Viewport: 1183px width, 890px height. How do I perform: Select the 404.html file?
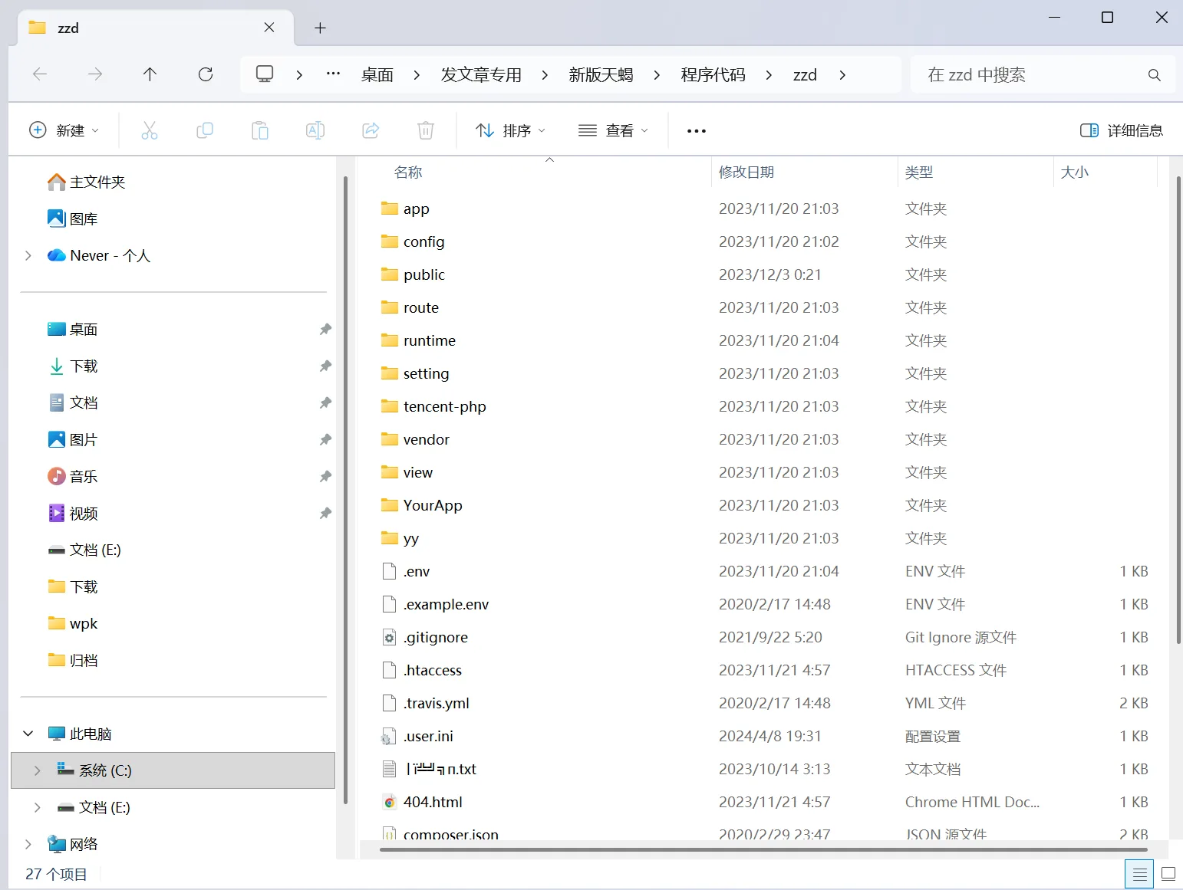click(x=433, y=802)
